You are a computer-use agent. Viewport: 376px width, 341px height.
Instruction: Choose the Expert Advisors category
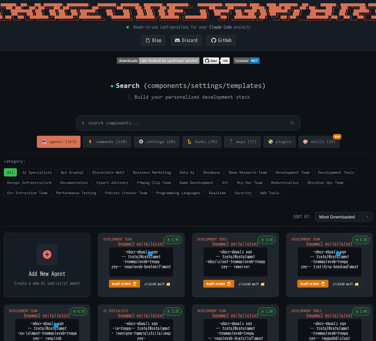pyautogui.click(x=112, y=183)
